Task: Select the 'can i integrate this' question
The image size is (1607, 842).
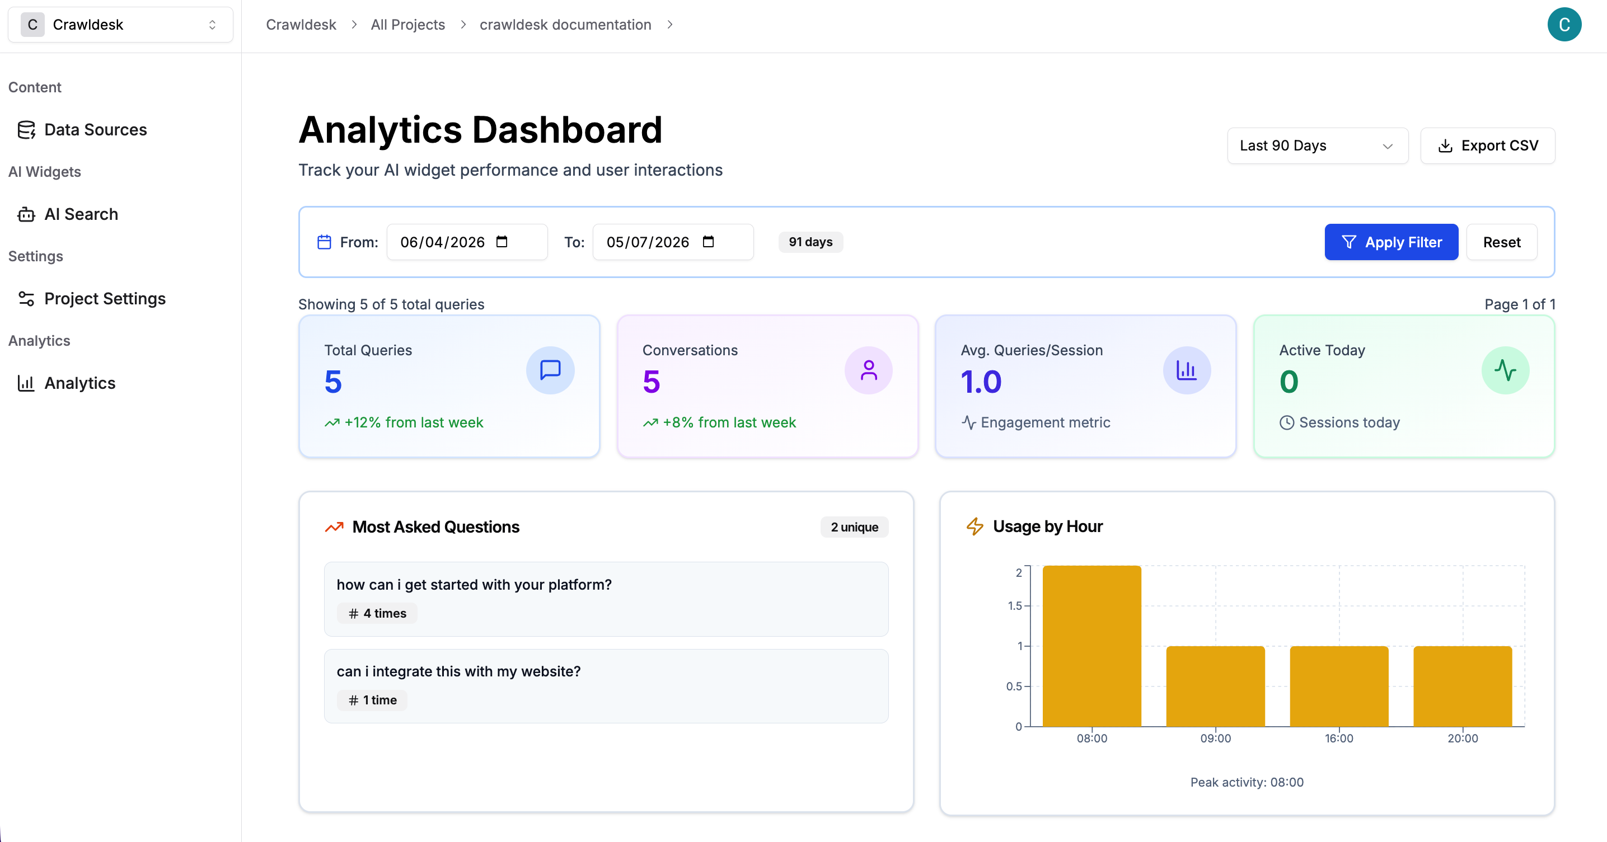Action: click(606, 685)
